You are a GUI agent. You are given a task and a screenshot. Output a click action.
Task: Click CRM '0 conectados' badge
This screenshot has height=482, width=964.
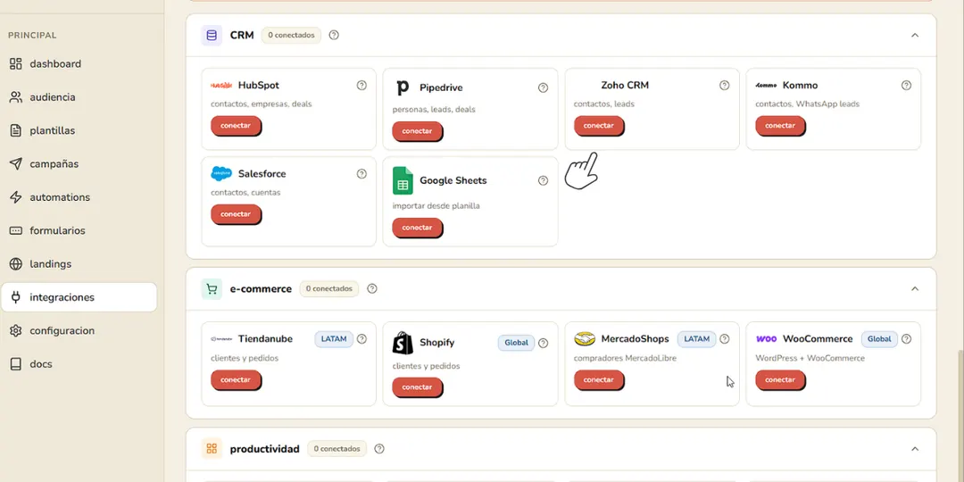pyautogui.click(x=291, y=35)
